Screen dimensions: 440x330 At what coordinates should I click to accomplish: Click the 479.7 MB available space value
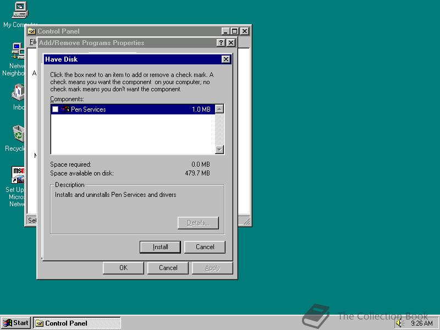tap(197, 173)
